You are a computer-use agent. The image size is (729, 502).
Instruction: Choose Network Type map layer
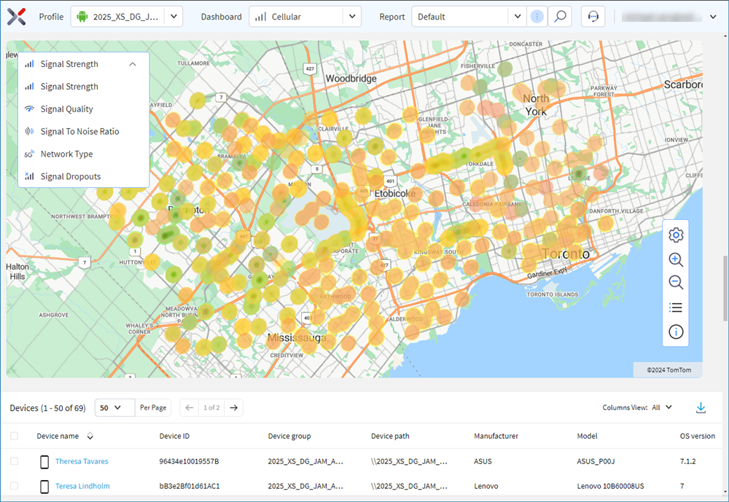pyautogui.click(x=66, y=154)
